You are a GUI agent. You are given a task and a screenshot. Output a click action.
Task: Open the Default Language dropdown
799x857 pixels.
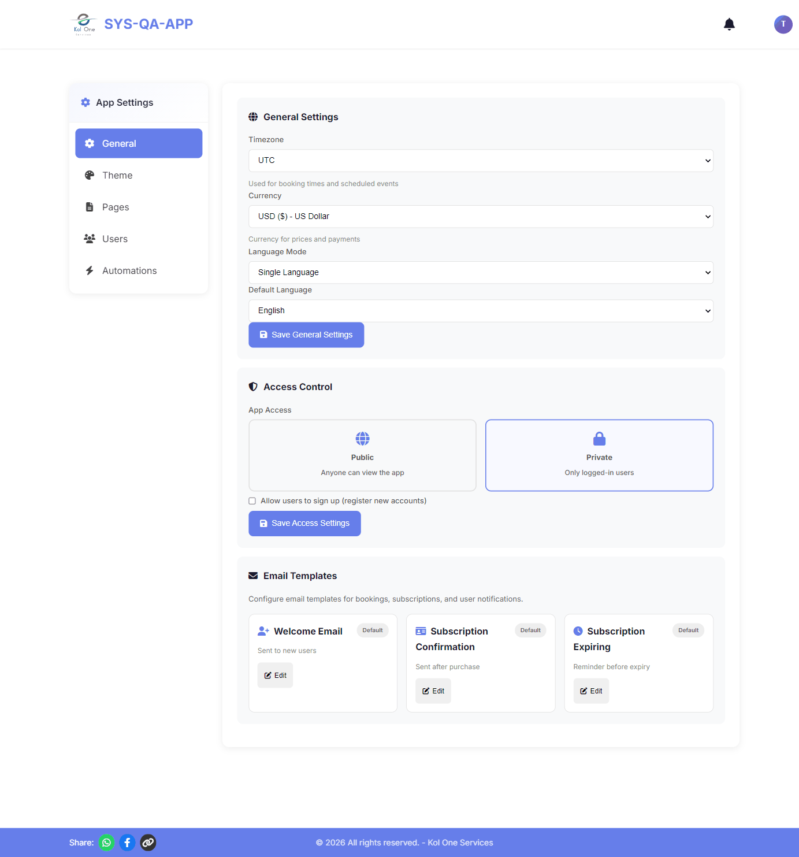[481, 310]
